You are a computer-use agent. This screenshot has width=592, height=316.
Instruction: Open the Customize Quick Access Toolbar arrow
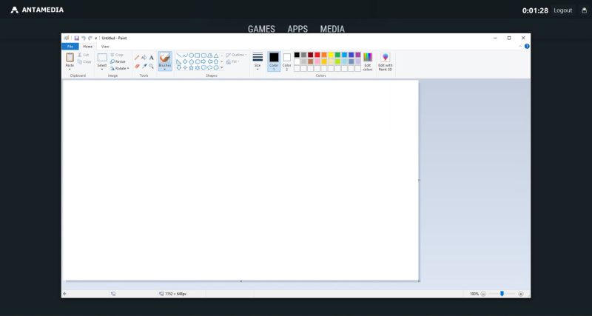coord(95,38)
